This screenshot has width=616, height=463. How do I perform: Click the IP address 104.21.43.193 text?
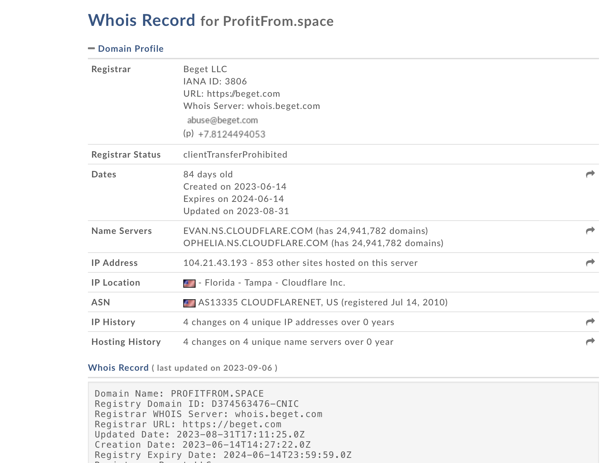(x=215, y=263)
